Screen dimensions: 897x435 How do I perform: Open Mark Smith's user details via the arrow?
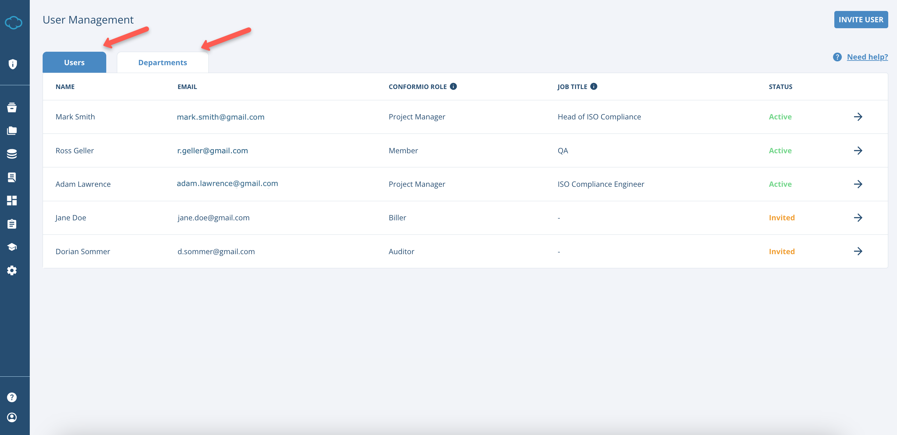tap(859, 117)
